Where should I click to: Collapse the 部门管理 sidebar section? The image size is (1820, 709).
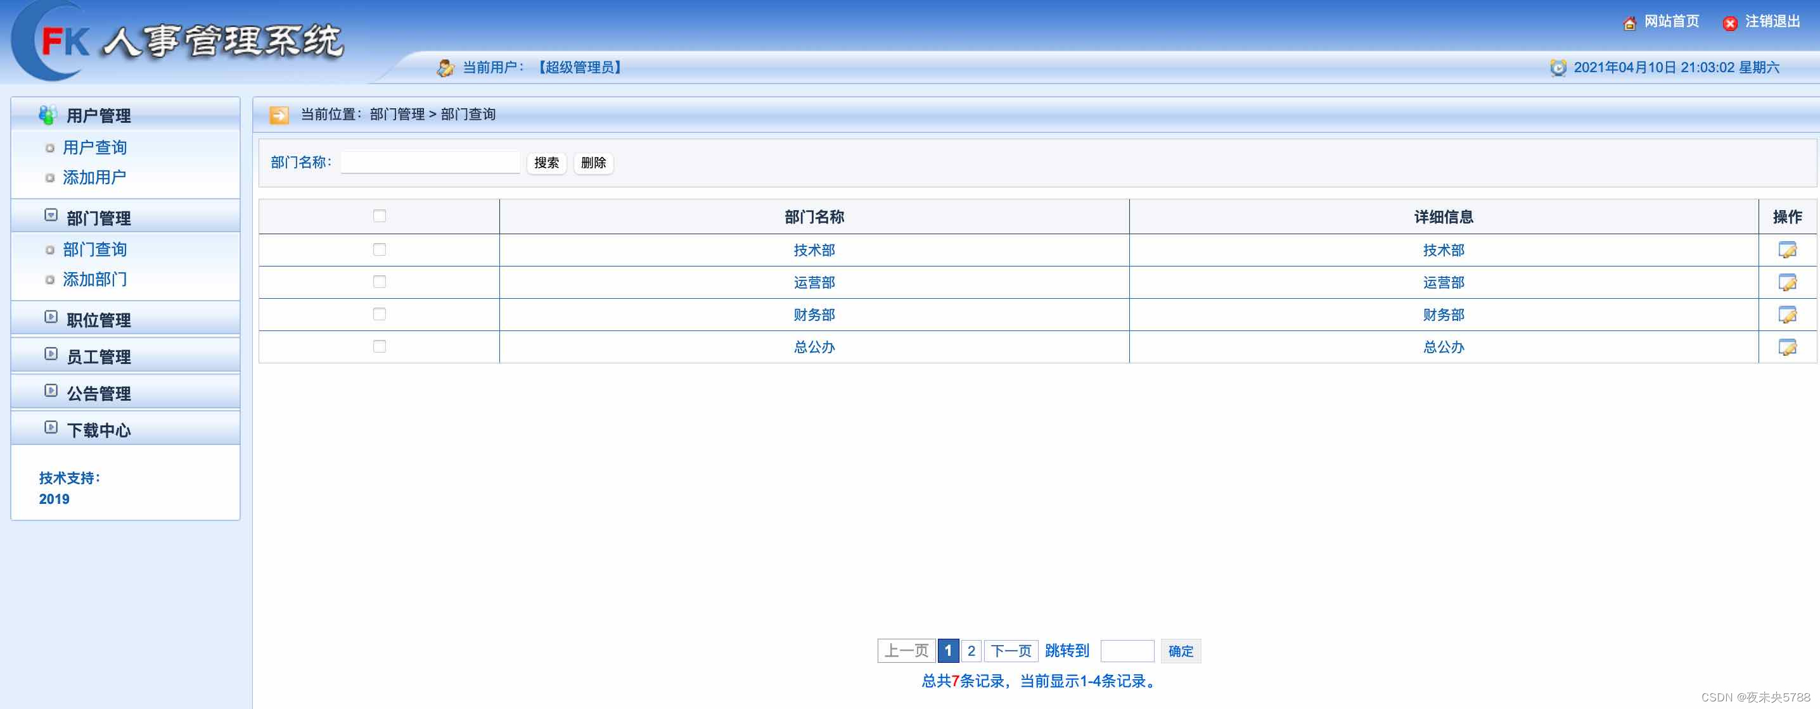(98, 217)
